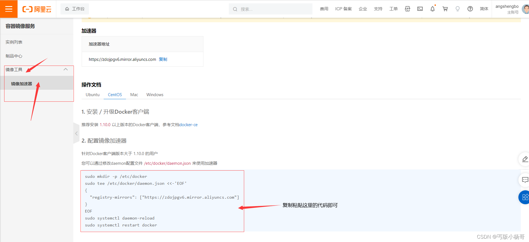The image size is (529, 242).
Task: Click the sudo tee daemon.json code line
Action: (136, 183)
